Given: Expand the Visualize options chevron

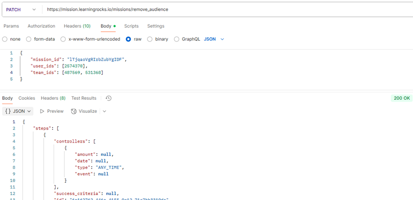Looking at the screenshot, I should (104, 111).
